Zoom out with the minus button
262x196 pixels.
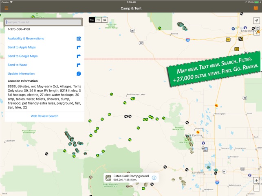(x=256, y=188)
